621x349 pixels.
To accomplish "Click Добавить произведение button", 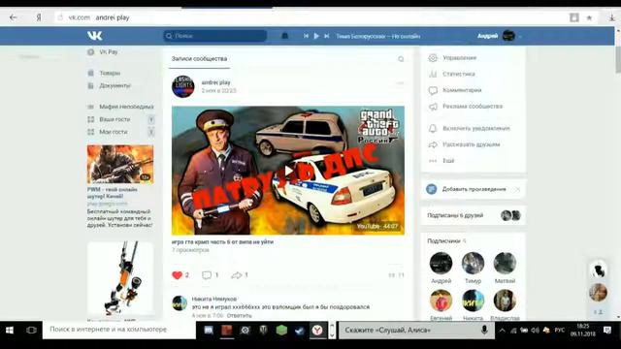I will click(x=474, y=189).
